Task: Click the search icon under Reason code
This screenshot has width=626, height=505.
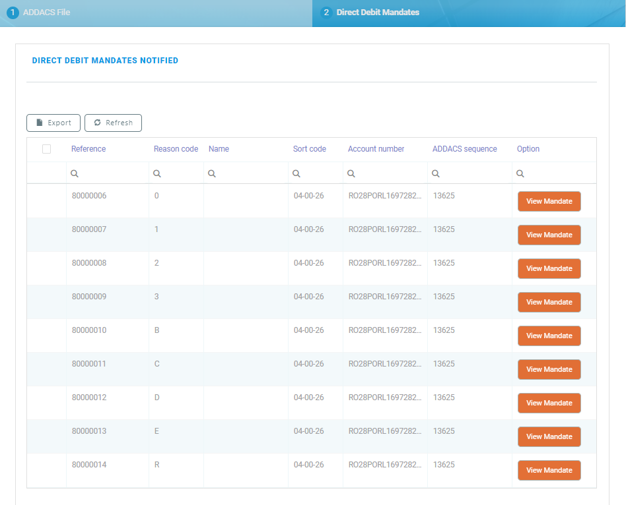Action: (157, 173)
